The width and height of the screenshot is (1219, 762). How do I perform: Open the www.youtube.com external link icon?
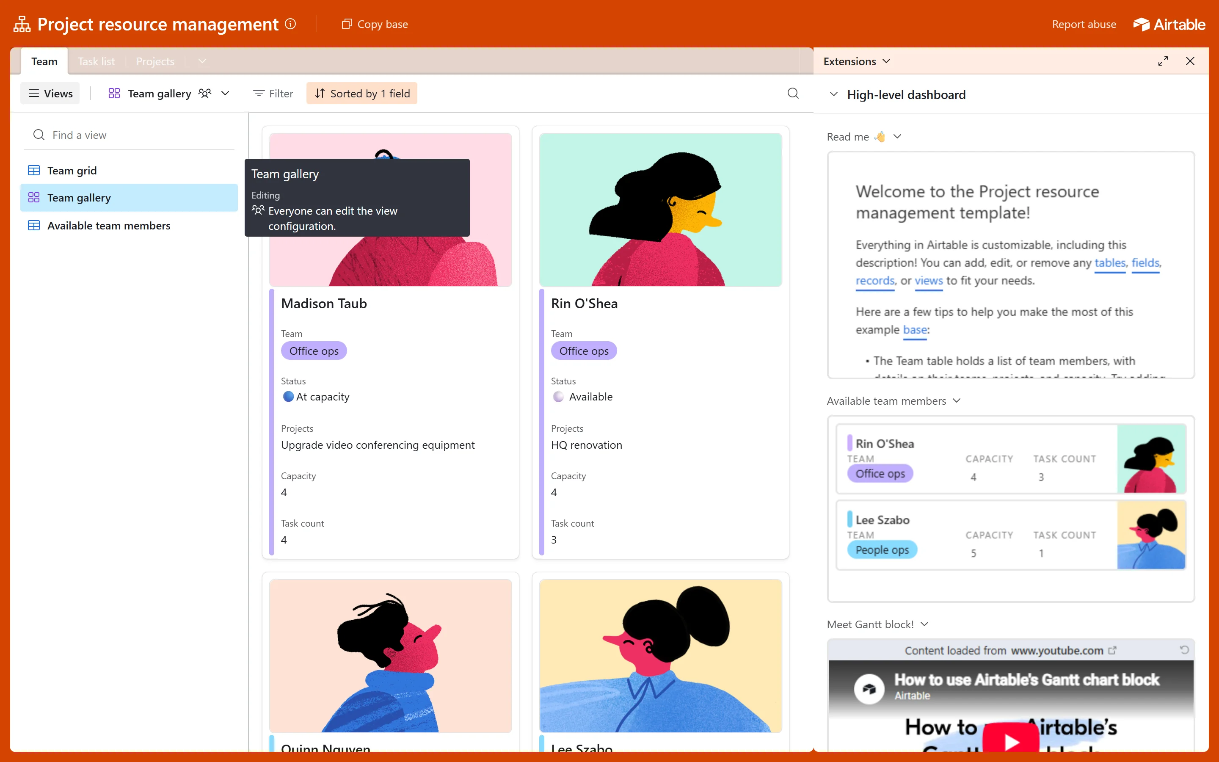pyautogui.click(x=1113, y=650)
